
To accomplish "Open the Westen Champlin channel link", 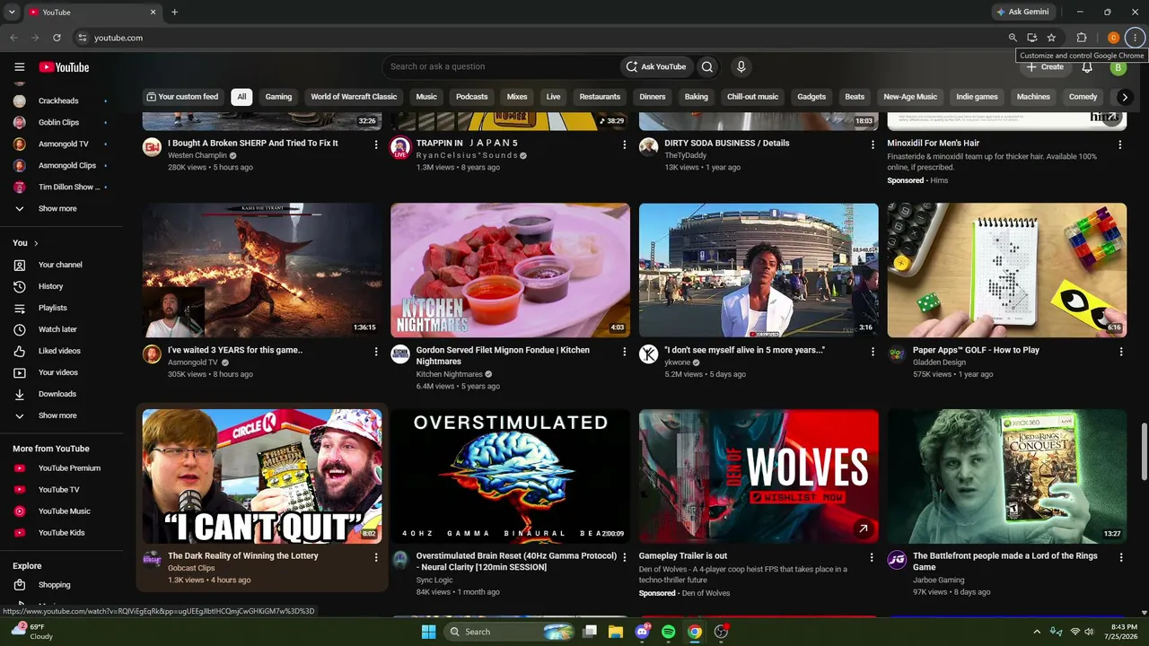I will (197, 155).
